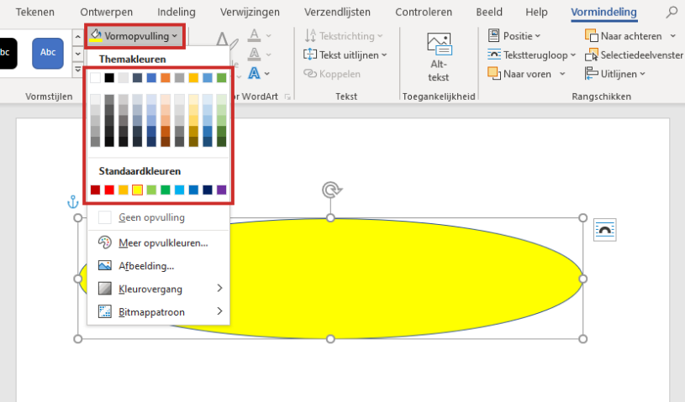Pick the light green standard color
The width and height of the screenshot is (685, 402).
pos(151,190)
